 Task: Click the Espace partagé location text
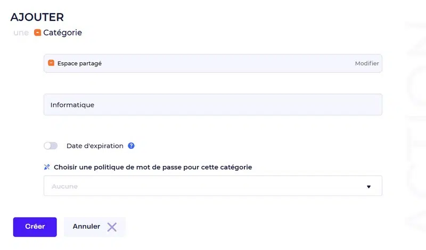[x=79, y=63]
